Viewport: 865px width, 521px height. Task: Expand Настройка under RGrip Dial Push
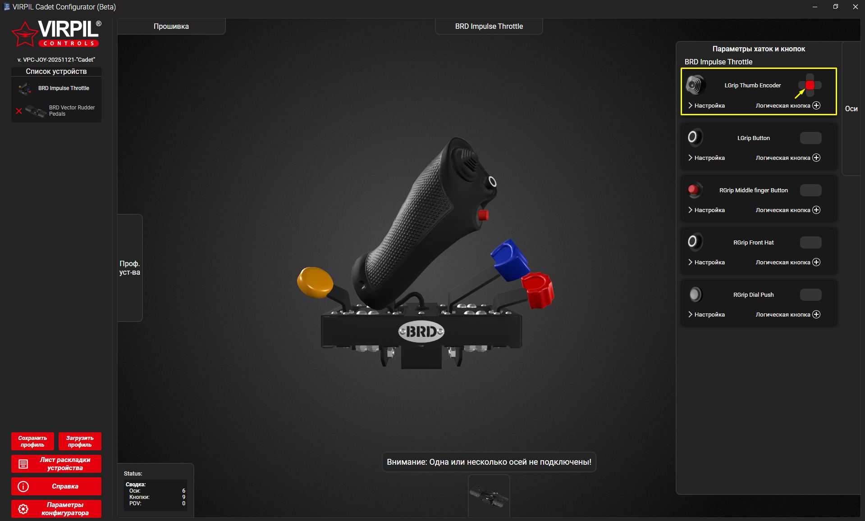click(706, 314)
